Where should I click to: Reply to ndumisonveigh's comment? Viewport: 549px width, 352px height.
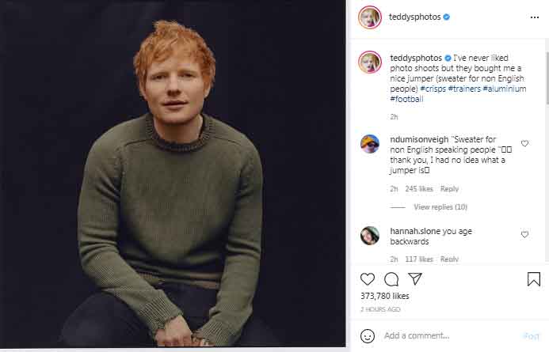click(449, 189)
